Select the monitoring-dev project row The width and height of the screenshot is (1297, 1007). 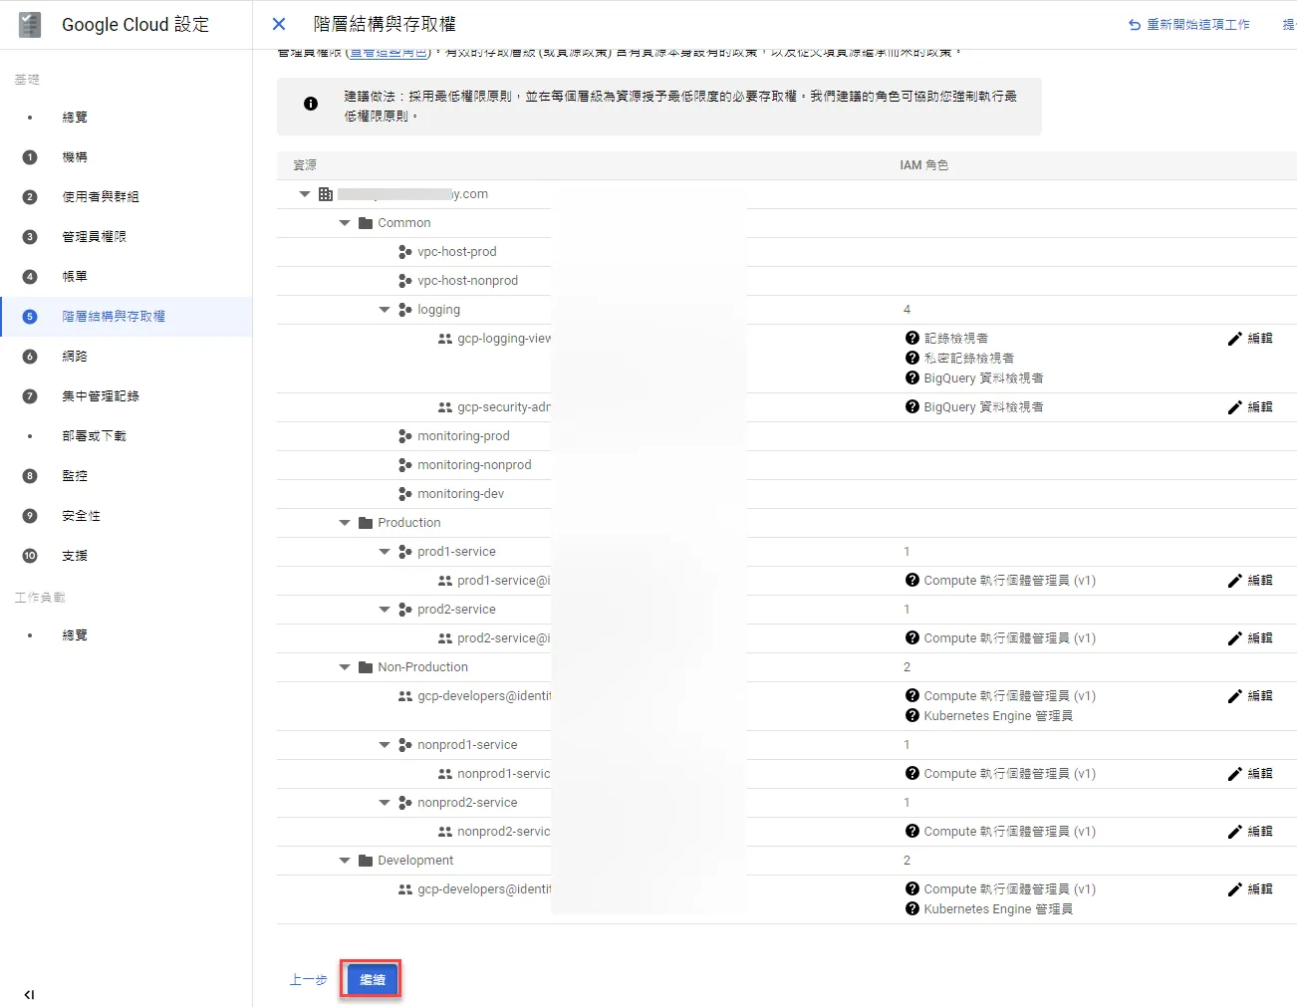coord(787,494)
